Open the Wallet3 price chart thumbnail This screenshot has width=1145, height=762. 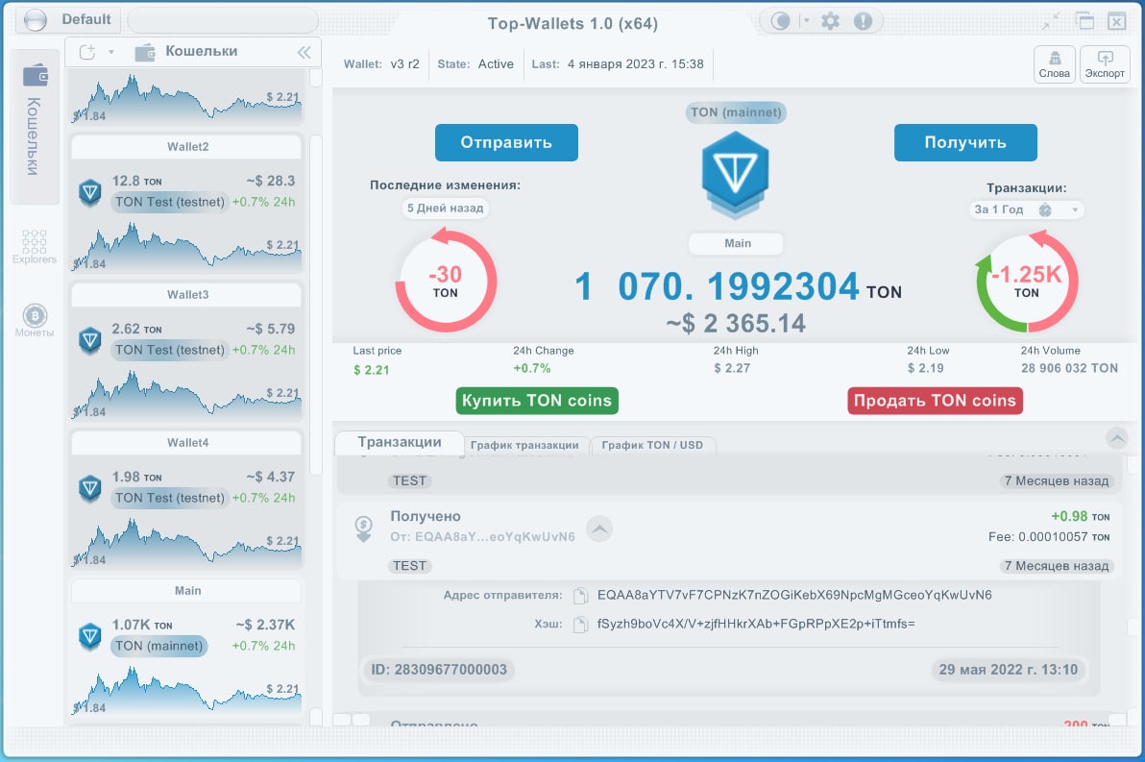pos(187,394)
